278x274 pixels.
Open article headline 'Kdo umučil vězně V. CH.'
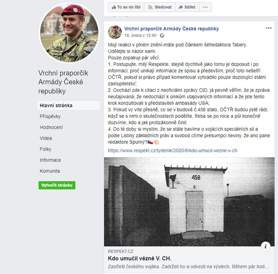tap(140, 258)
